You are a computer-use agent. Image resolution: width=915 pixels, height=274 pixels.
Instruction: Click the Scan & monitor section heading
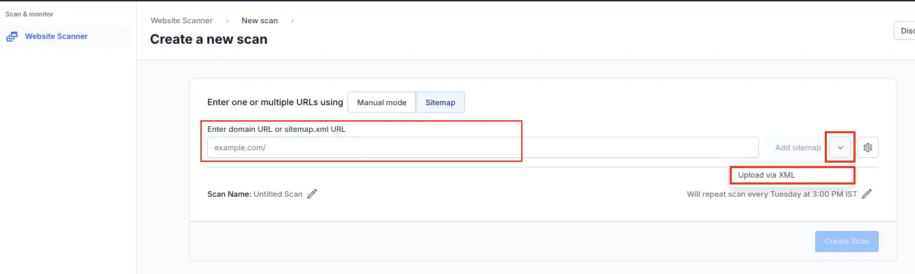click(29, 14)
